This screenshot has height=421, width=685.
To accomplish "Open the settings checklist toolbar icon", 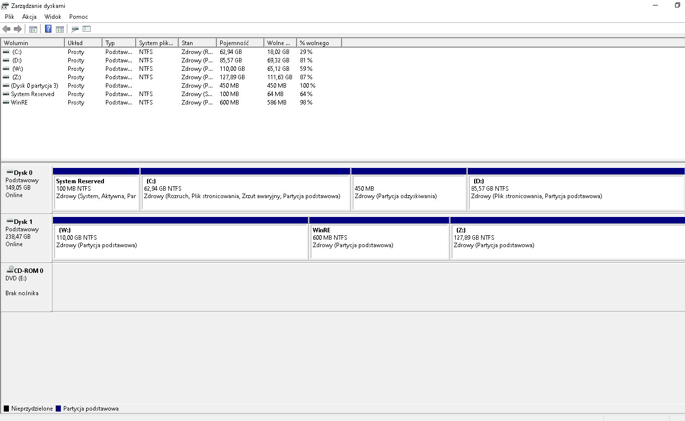I will coord(87,29).
